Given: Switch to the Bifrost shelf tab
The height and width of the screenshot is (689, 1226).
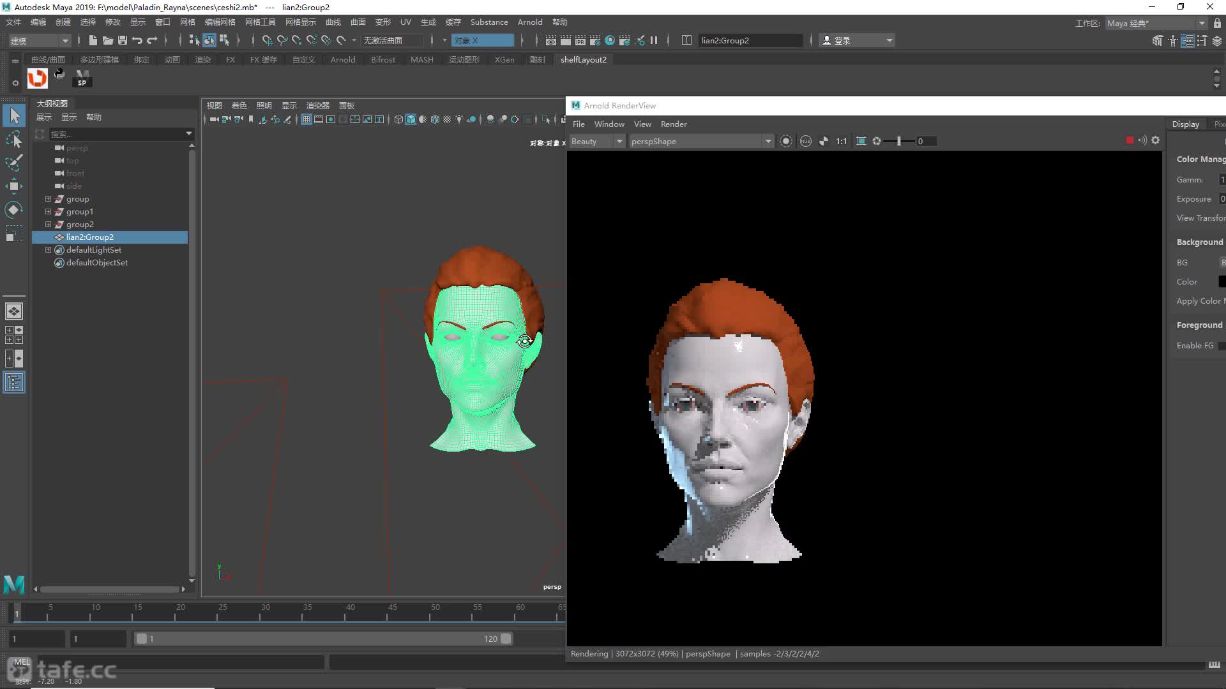Looking at the screenshot, I should pos(382,59).
